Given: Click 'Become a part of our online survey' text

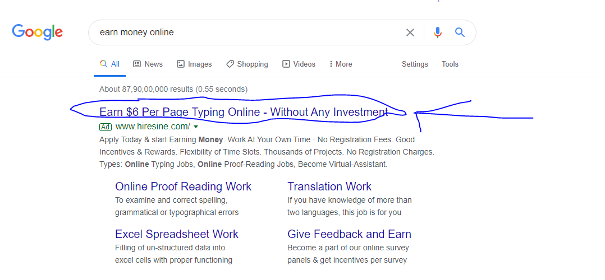Looking at the screenshot, I should click(x=348, y=248).
